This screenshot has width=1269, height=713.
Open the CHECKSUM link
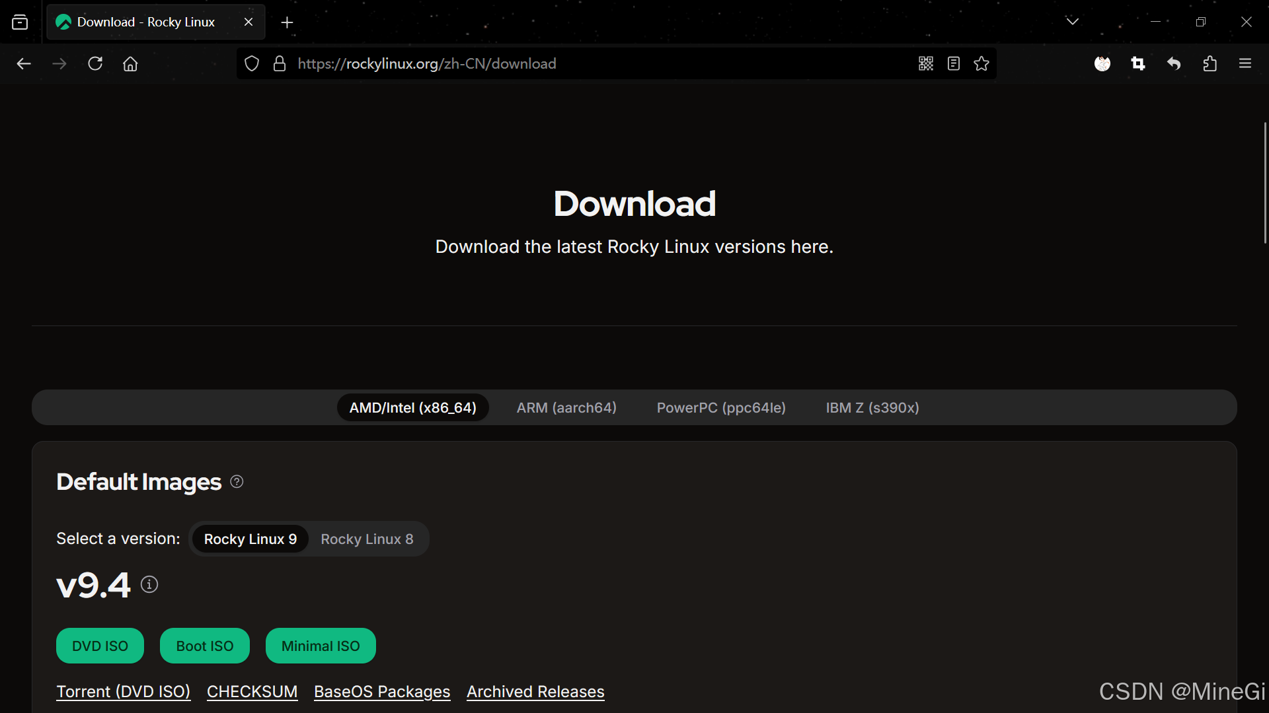click(x=252, y=691)
